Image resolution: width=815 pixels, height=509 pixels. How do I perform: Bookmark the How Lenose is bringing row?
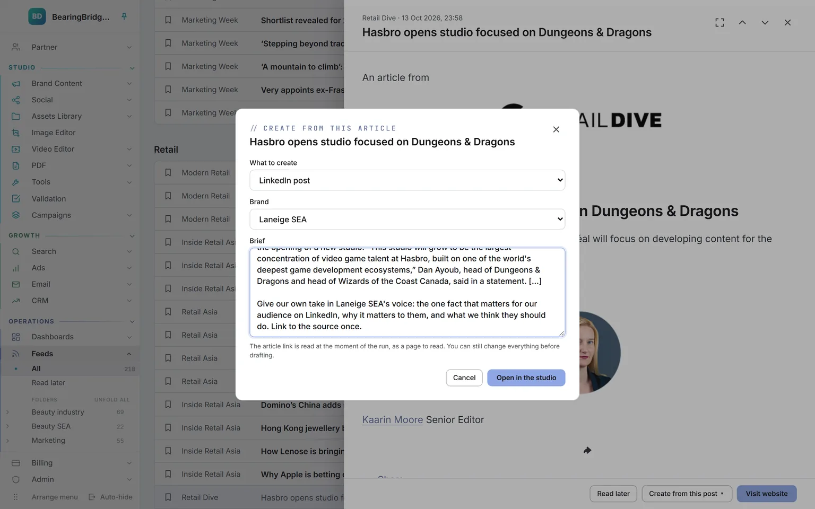(168, 451)
